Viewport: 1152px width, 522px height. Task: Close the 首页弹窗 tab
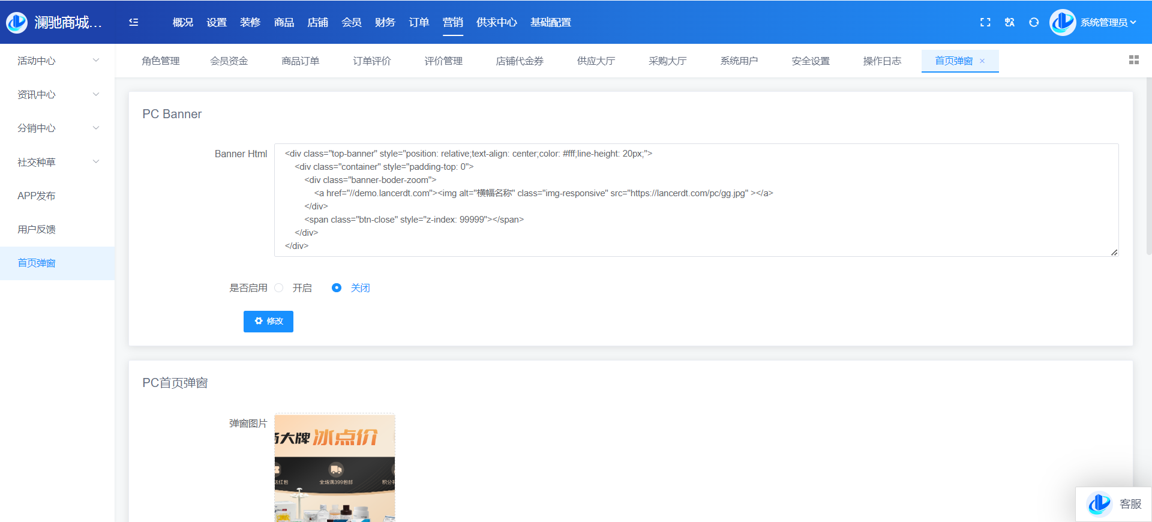pyautogui.click(x=982, y=61)
